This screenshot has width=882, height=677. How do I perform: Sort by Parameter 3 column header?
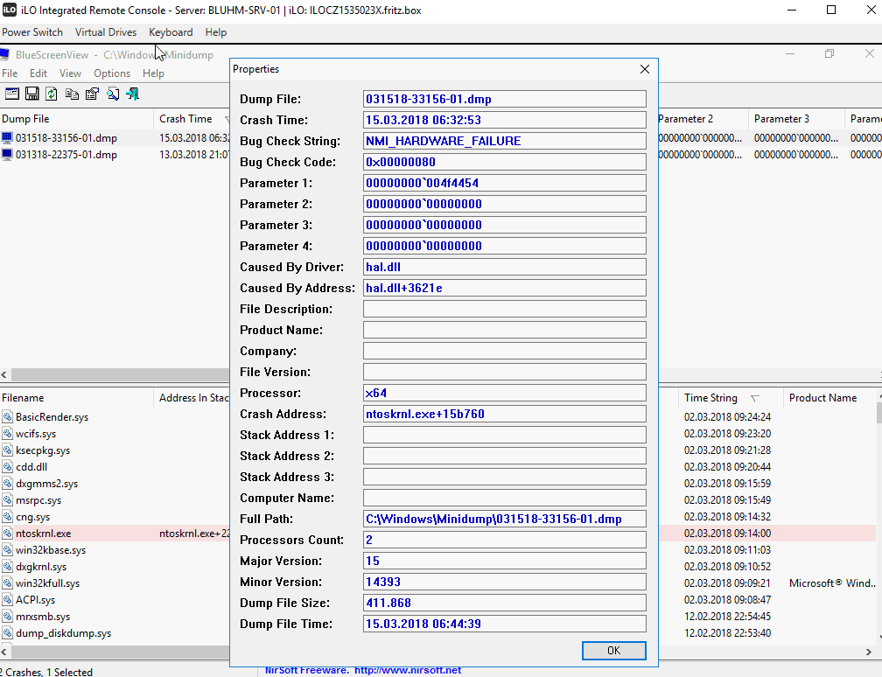[795, 119]
